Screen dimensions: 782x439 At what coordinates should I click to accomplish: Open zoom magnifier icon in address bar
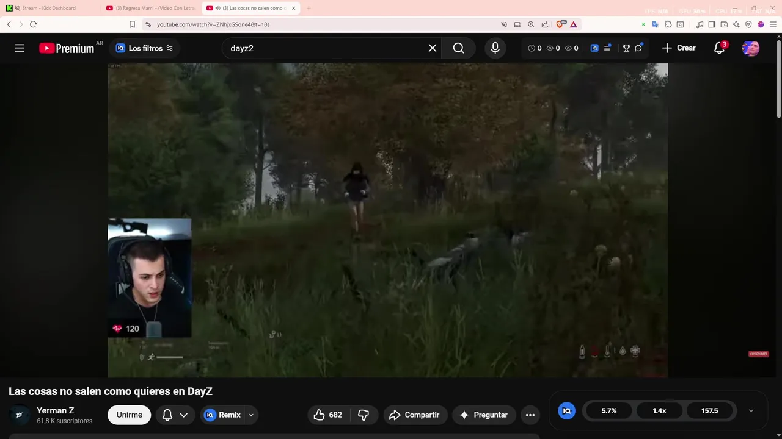[x=531, y=24]
